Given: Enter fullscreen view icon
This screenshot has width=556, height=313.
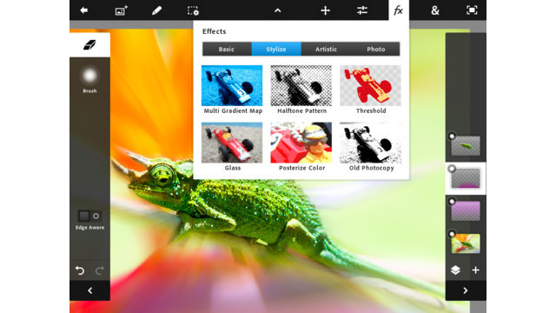Looking at the screenshot, I should (472, 10).
